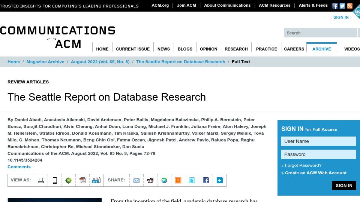
Task: Click The Seattle Report breadcrumb link
Action: tap(180, 62)
